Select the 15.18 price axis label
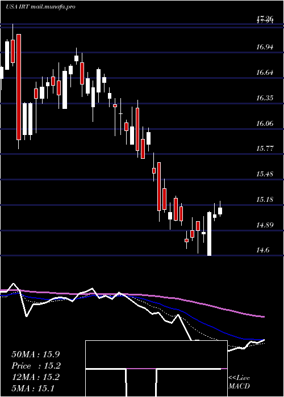 click(265, 200)
